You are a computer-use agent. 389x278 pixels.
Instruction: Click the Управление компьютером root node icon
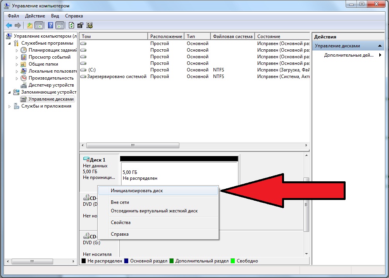(x=9, y=36)
